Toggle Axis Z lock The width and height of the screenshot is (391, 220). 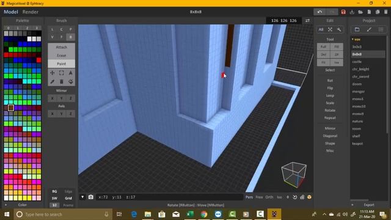coord(71,114)
